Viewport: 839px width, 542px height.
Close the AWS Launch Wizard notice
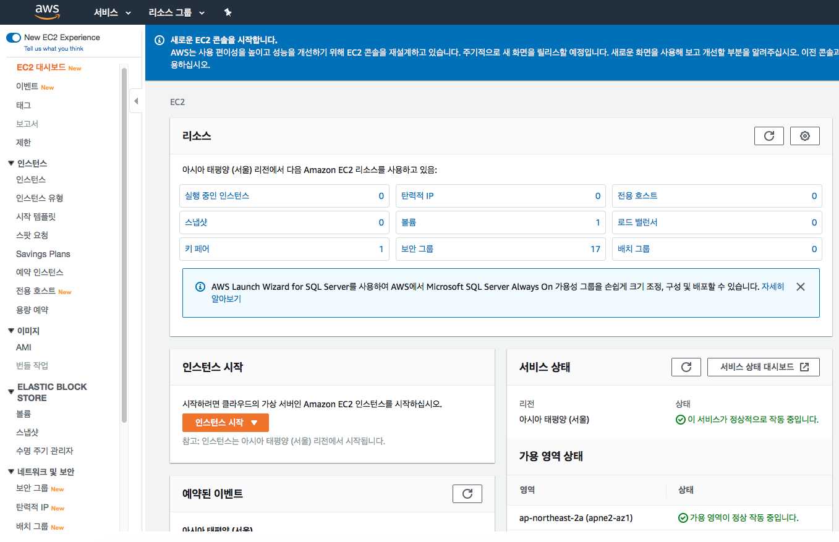coord(801,287)
